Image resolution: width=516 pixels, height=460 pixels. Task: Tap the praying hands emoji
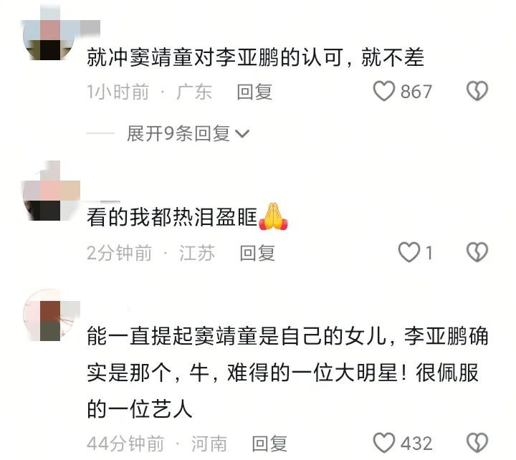[x=273, y=216]
